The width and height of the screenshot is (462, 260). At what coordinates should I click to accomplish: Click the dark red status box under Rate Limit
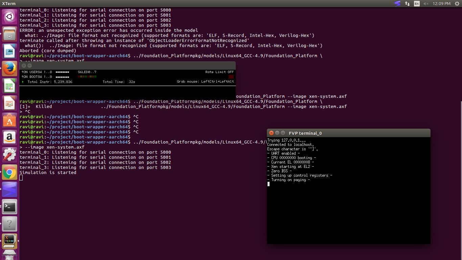231,77
